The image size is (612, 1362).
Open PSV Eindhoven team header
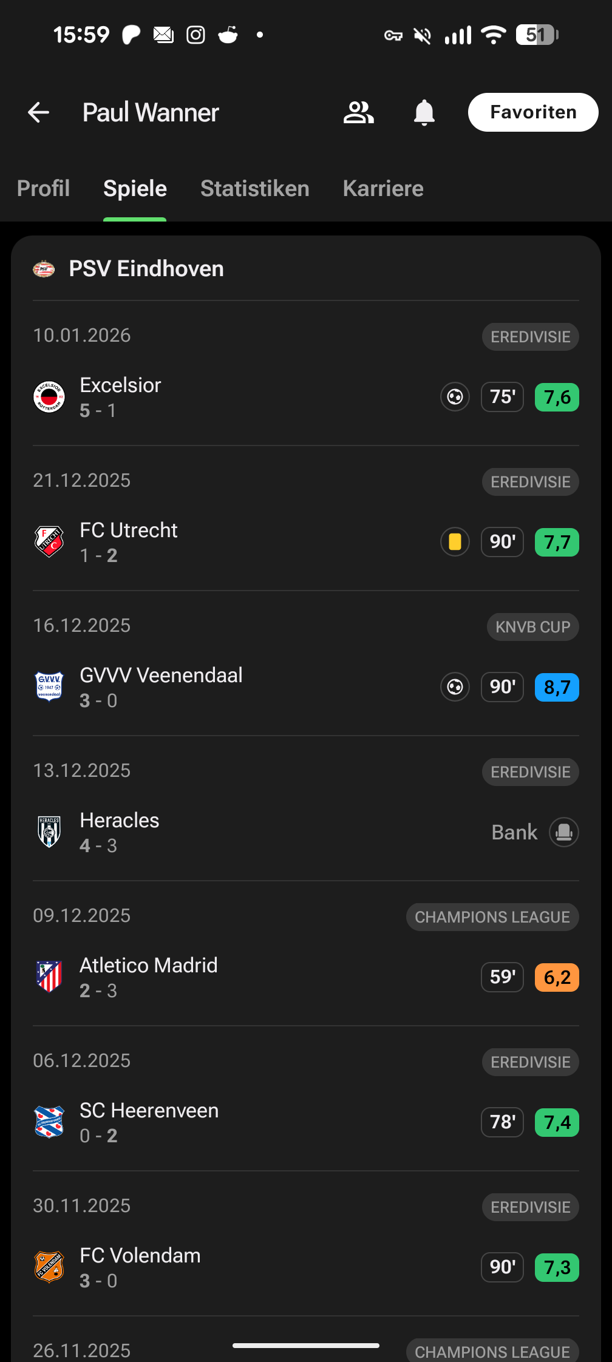tap(146, 269)
